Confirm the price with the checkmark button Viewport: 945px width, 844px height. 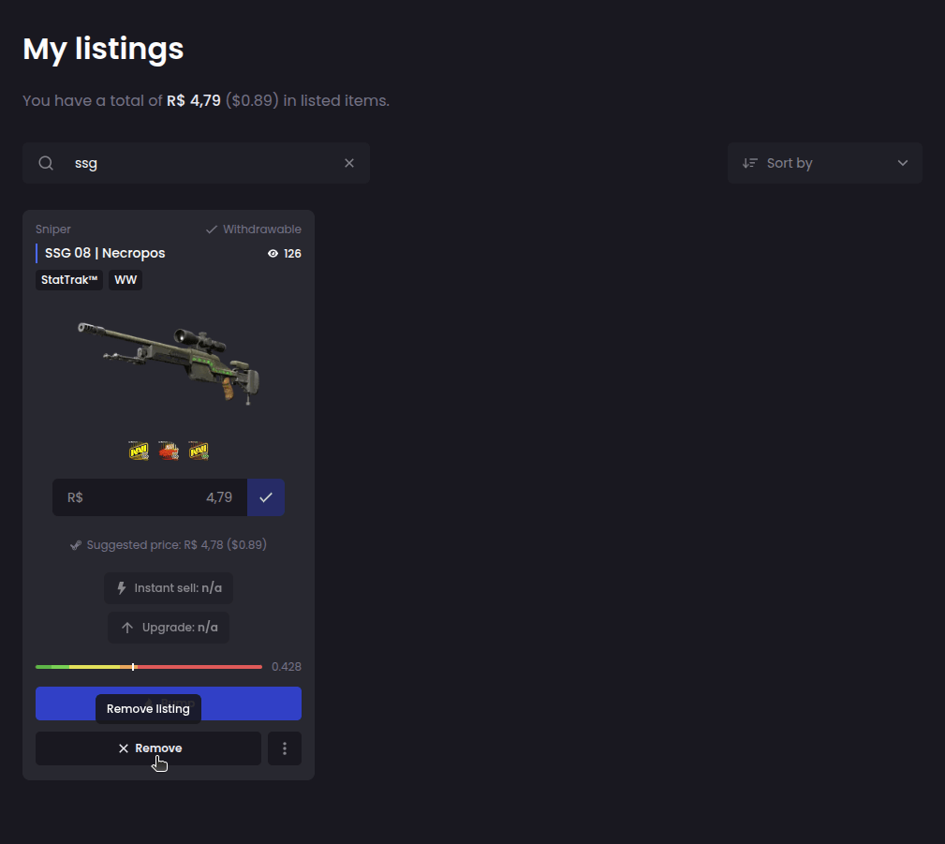coord(266,497)
